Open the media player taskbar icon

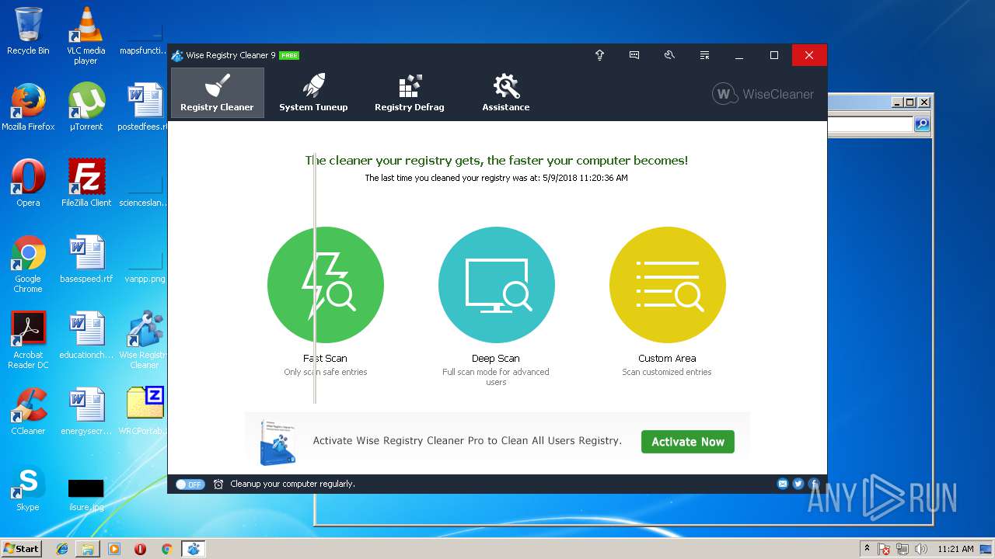click(x=114, y=549)
